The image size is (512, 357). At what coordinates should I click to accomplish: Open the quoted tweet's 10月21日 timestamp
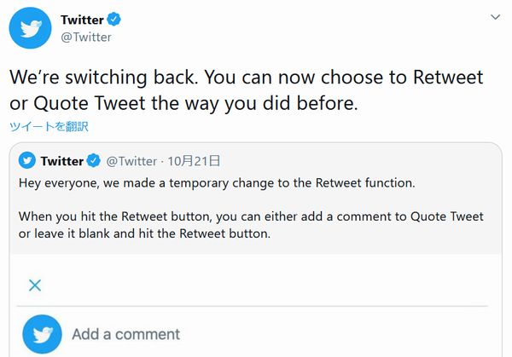194,160
